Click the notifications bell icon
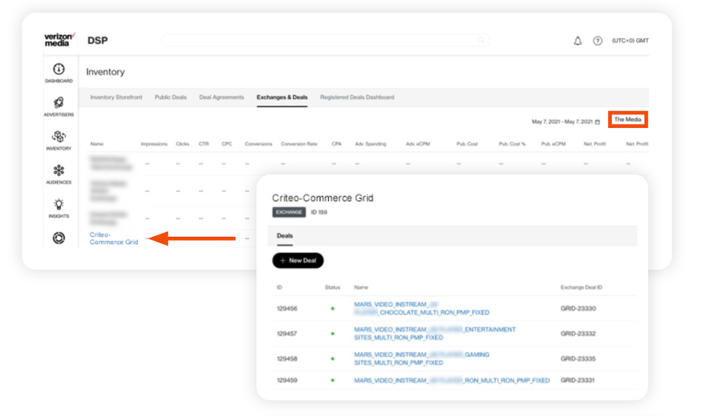706x416 pixels. click(x=578, y=41)
